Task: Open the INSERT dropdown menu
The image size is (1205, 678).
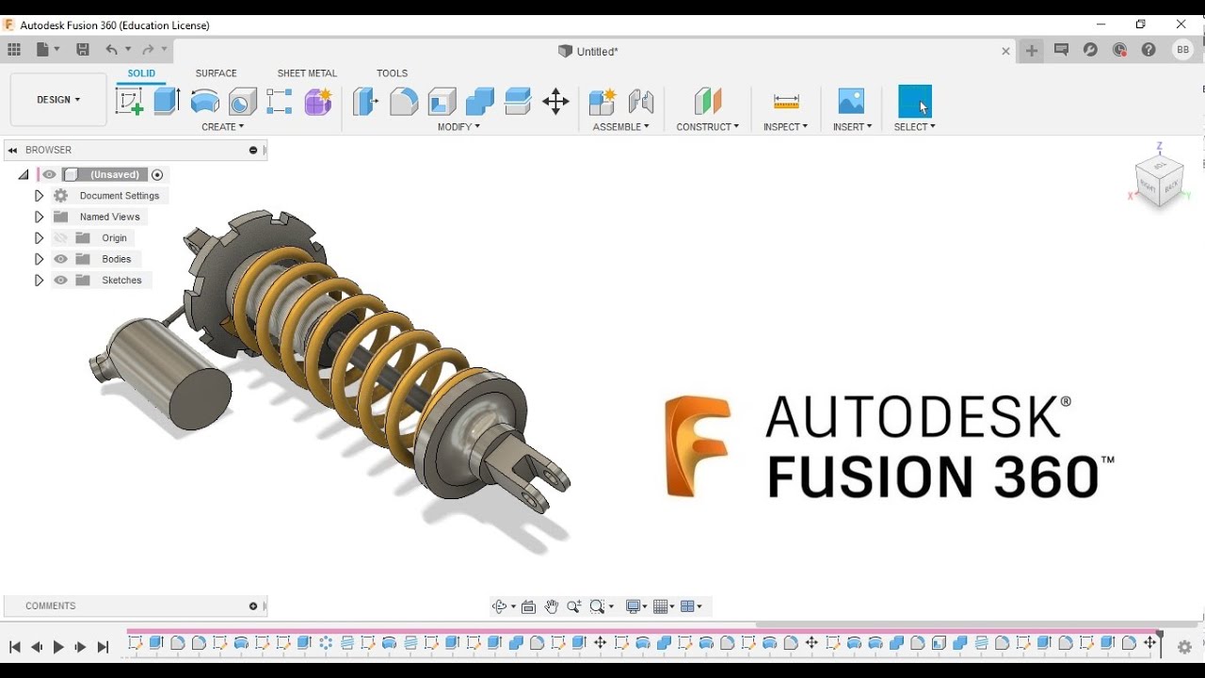Action: coord(852,127)
